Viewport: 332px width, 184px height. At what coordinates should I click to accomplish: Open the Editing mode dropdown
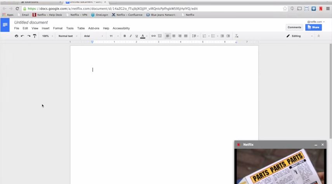(299, 36)
